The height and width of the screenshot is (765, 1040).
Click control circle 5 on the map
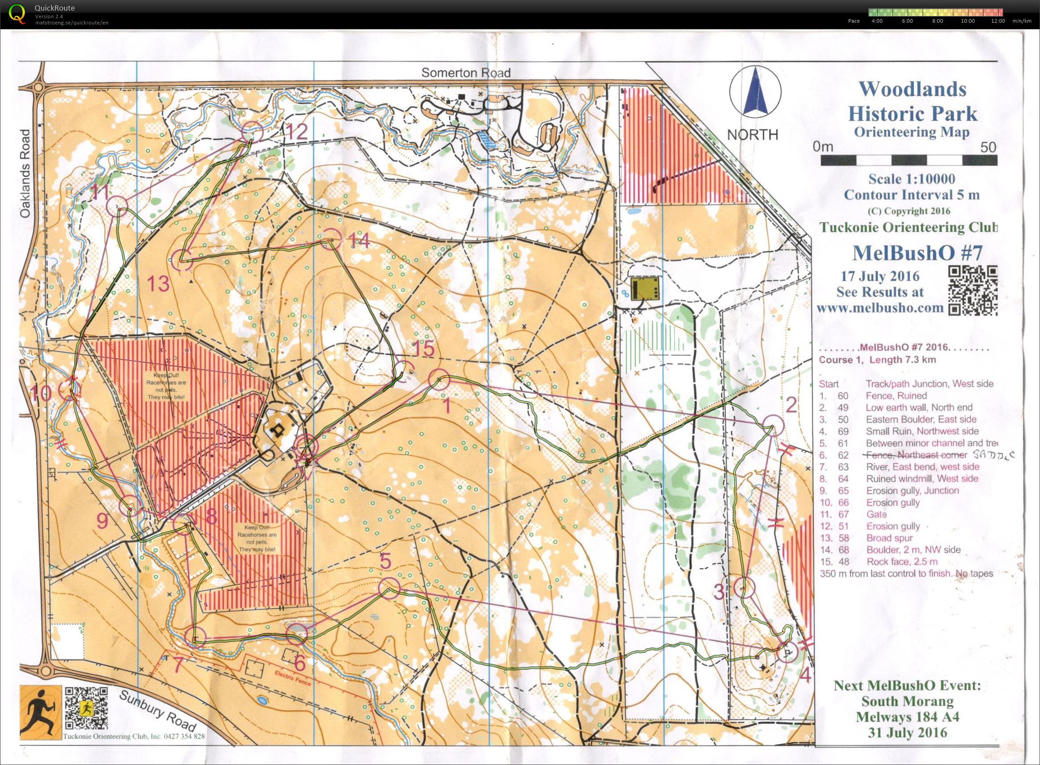click(389, 587)
